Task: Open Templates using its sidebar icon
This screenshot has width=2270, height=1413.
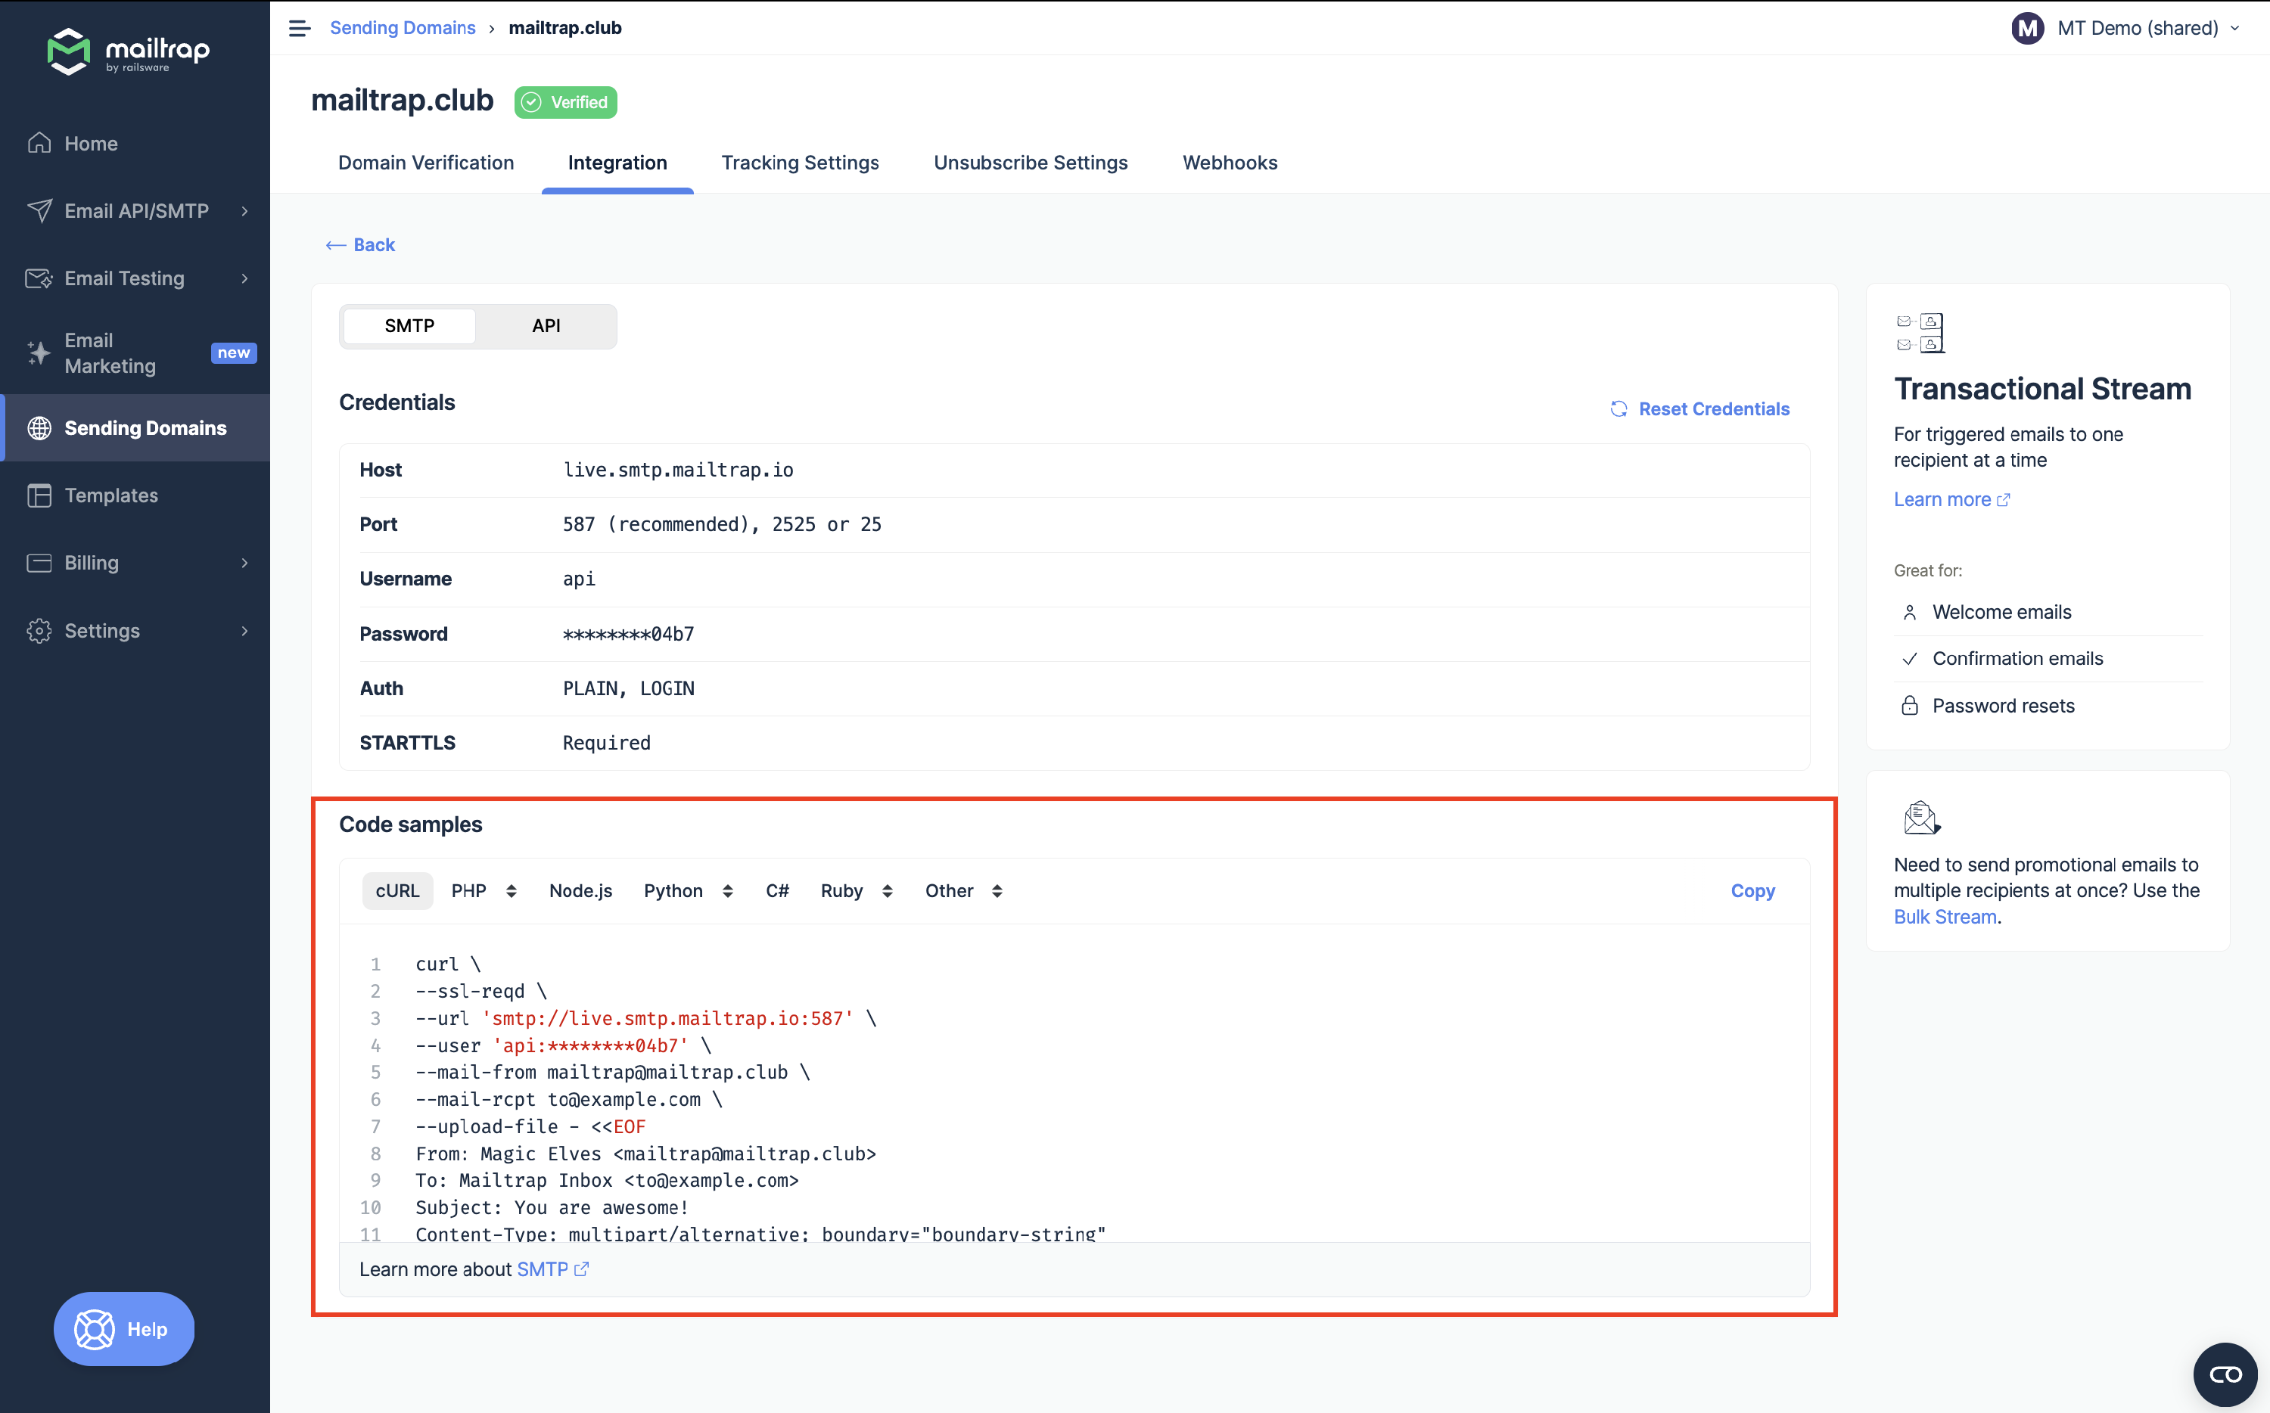Action: [x=39, y=495]
